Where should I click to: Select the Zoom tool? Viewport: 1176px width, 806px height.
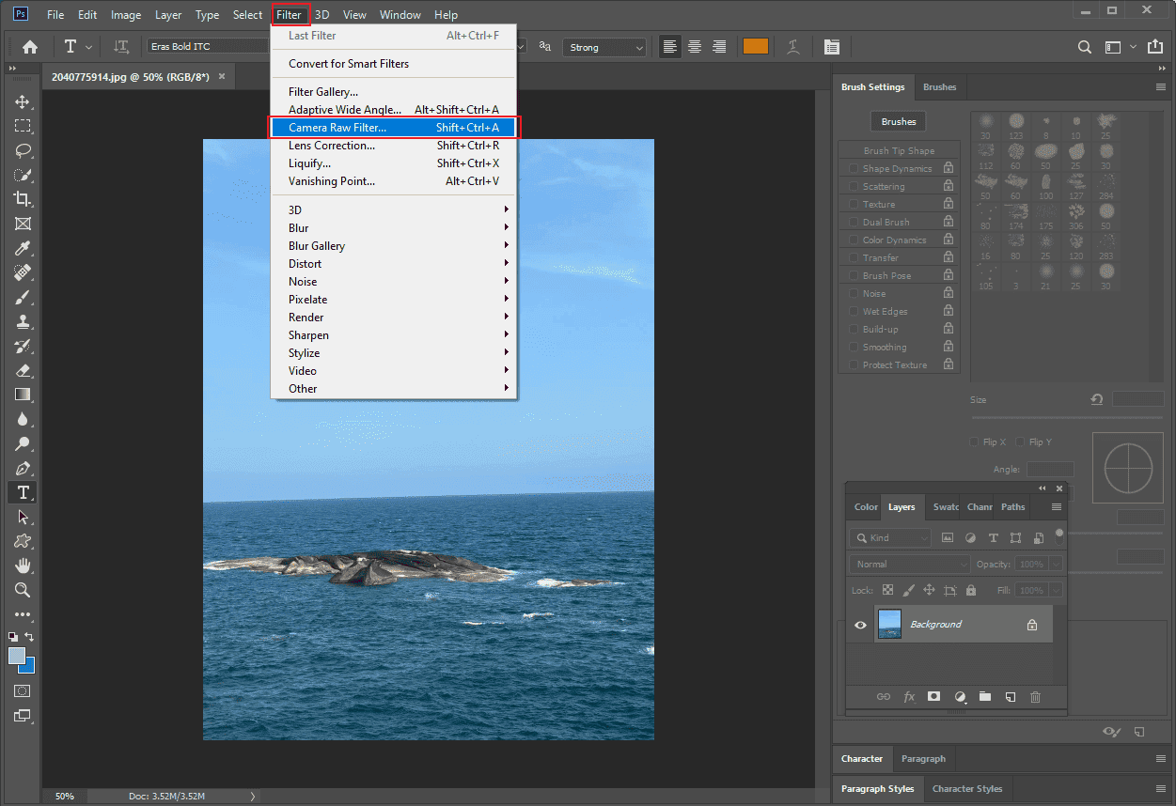click(21, 590)
